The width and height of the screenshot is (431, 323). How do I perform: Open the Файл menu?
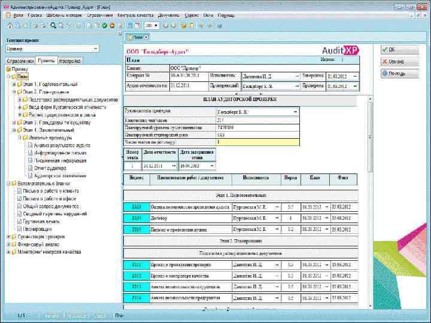[x=18, y=16]
